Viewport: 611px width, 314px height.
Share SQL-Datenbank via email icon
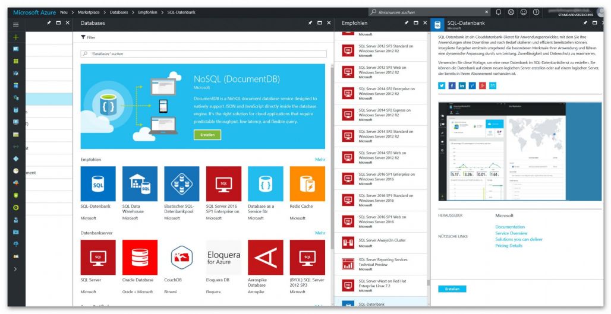tap(493, 85)
